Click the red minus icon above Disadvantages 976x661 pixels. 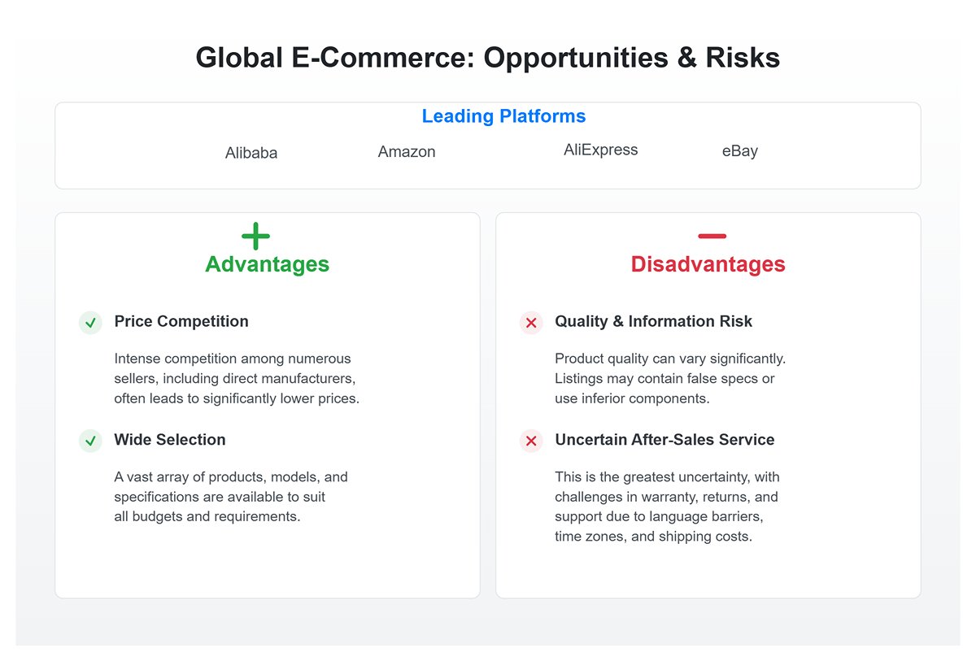(712, 237)
